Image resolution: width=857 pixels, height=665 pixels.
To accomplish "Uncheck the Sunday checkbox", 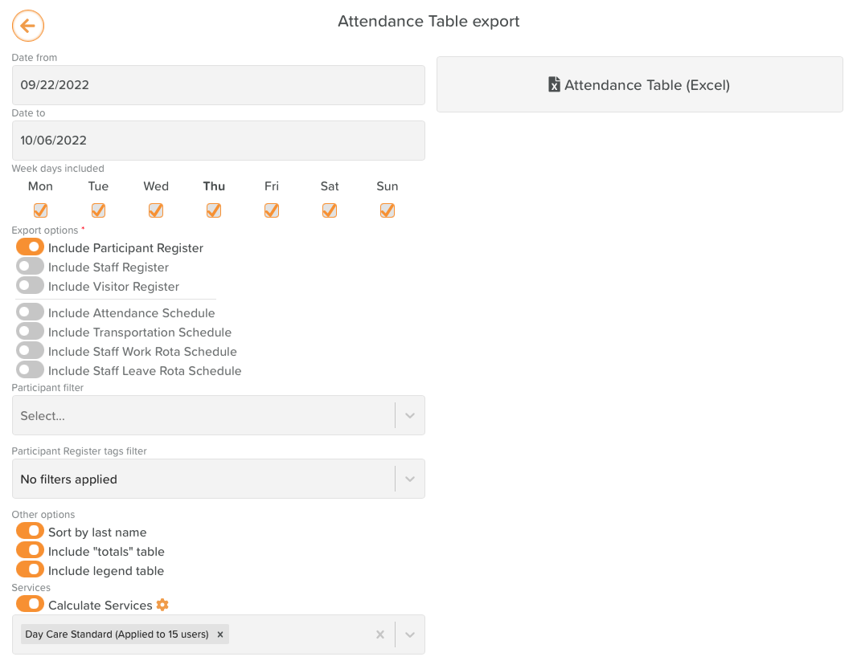I will 387,210.
